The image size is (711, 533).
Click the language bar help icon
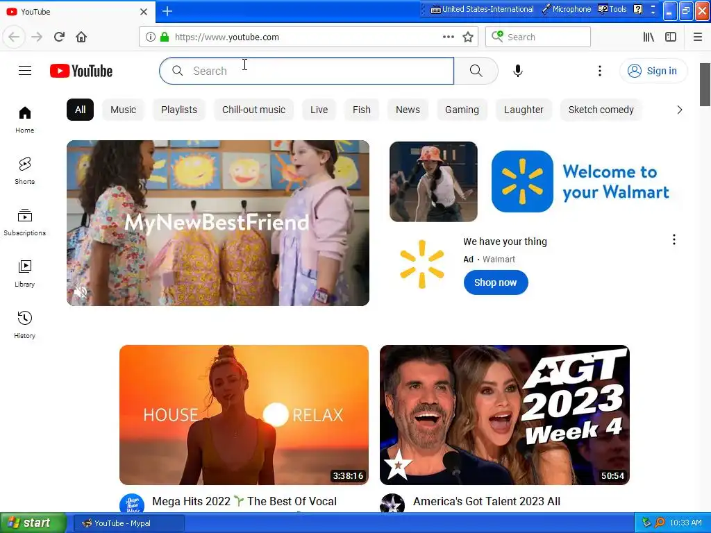coord(637,9)
